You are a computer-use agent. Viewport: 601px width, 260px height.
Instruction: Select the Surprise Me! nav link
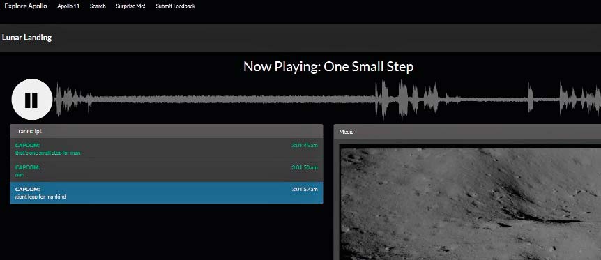pos(130,6)
